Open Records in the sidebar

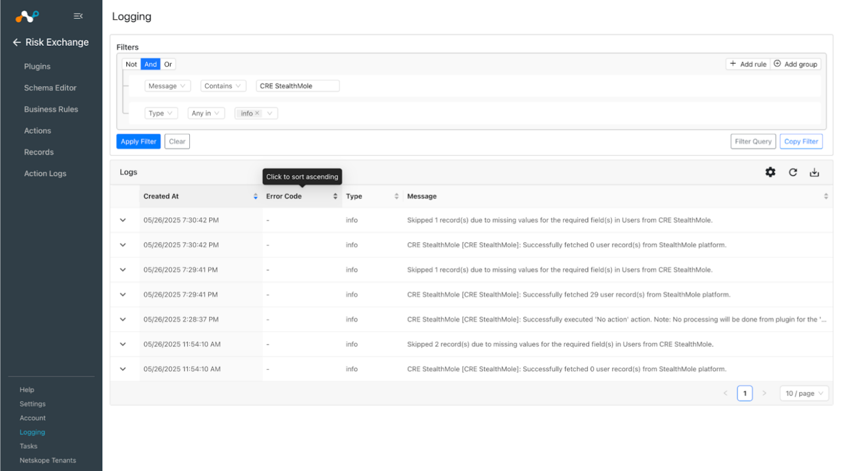tap(39, 152)
